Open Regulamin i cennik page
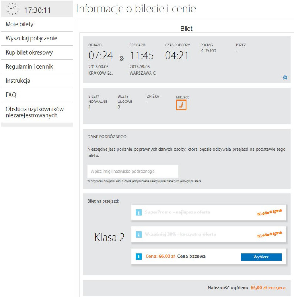The image size is (294, 297). click(x=30, y=67)
